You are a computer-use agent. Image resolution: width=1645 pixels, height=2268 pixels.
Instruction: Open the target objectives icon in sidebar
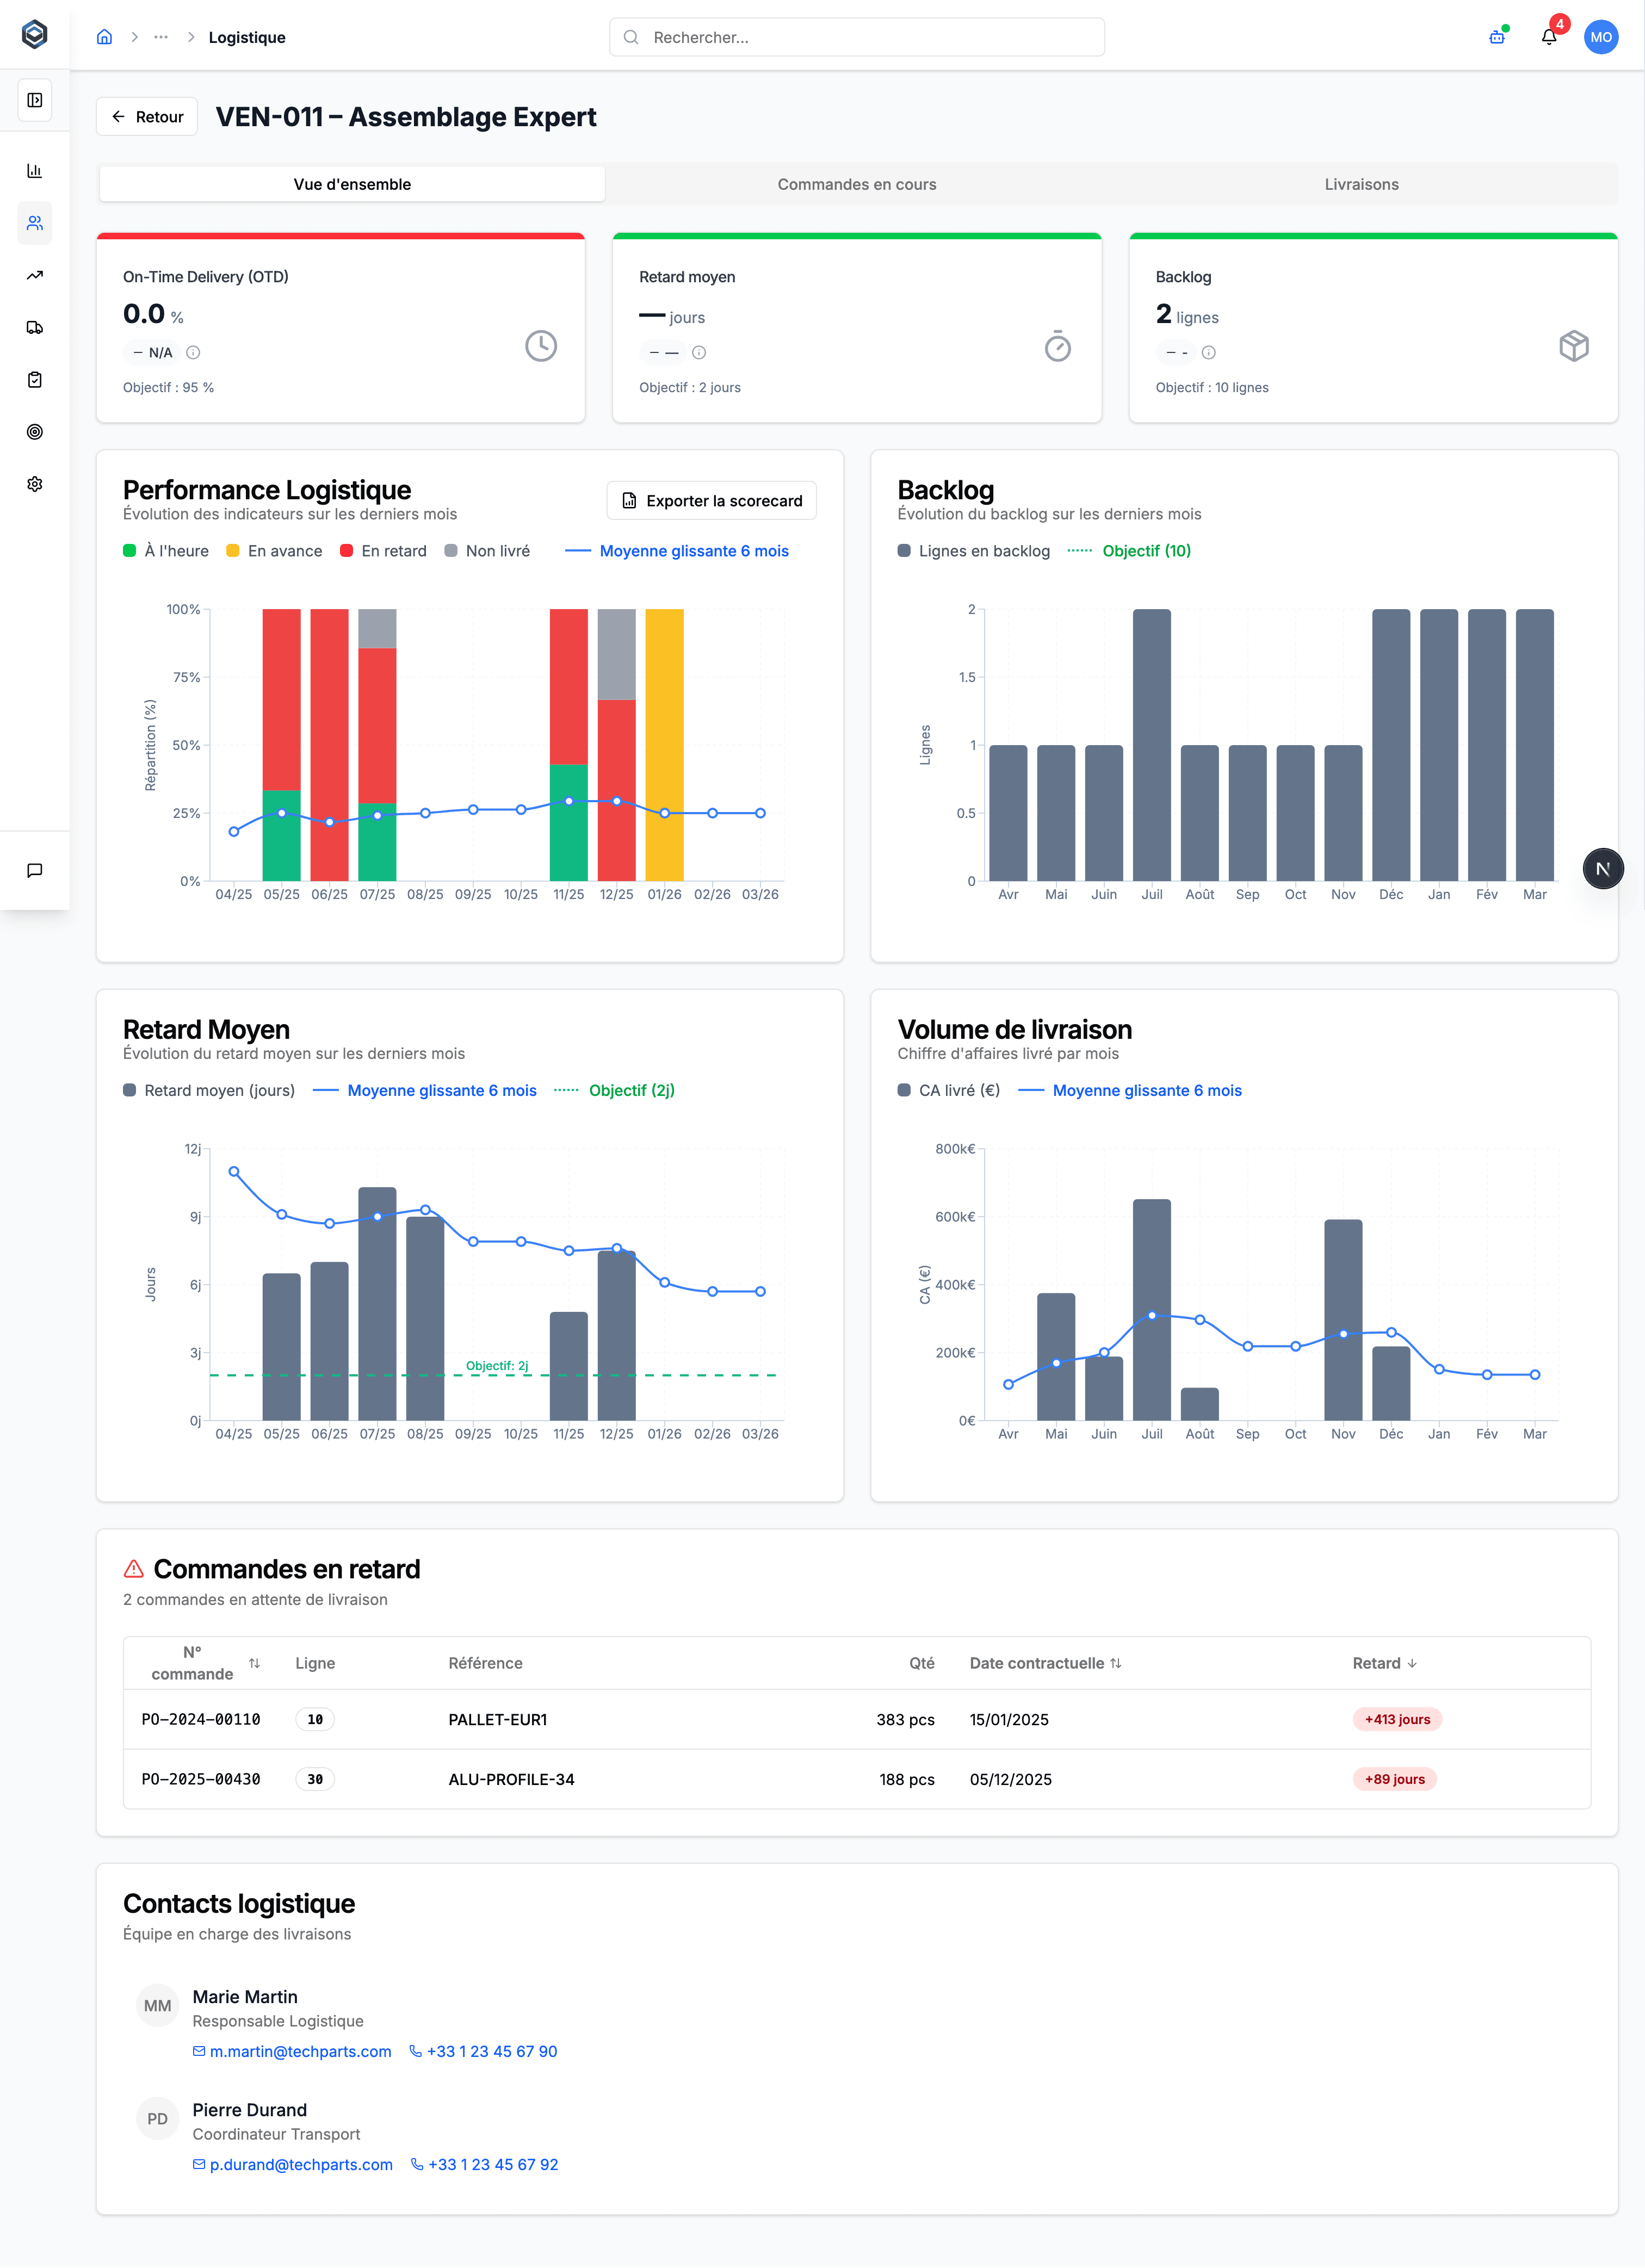(x=35, y=432)
